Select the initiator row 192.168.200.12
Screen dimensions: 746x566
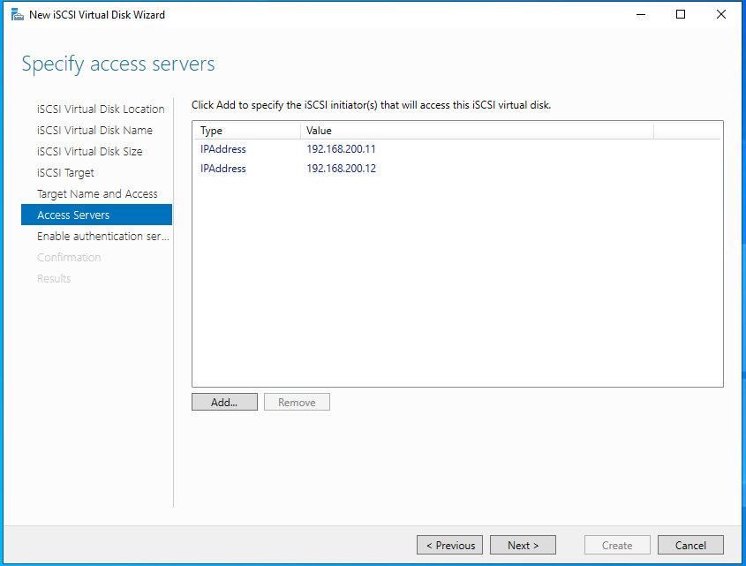pos(341,169)
